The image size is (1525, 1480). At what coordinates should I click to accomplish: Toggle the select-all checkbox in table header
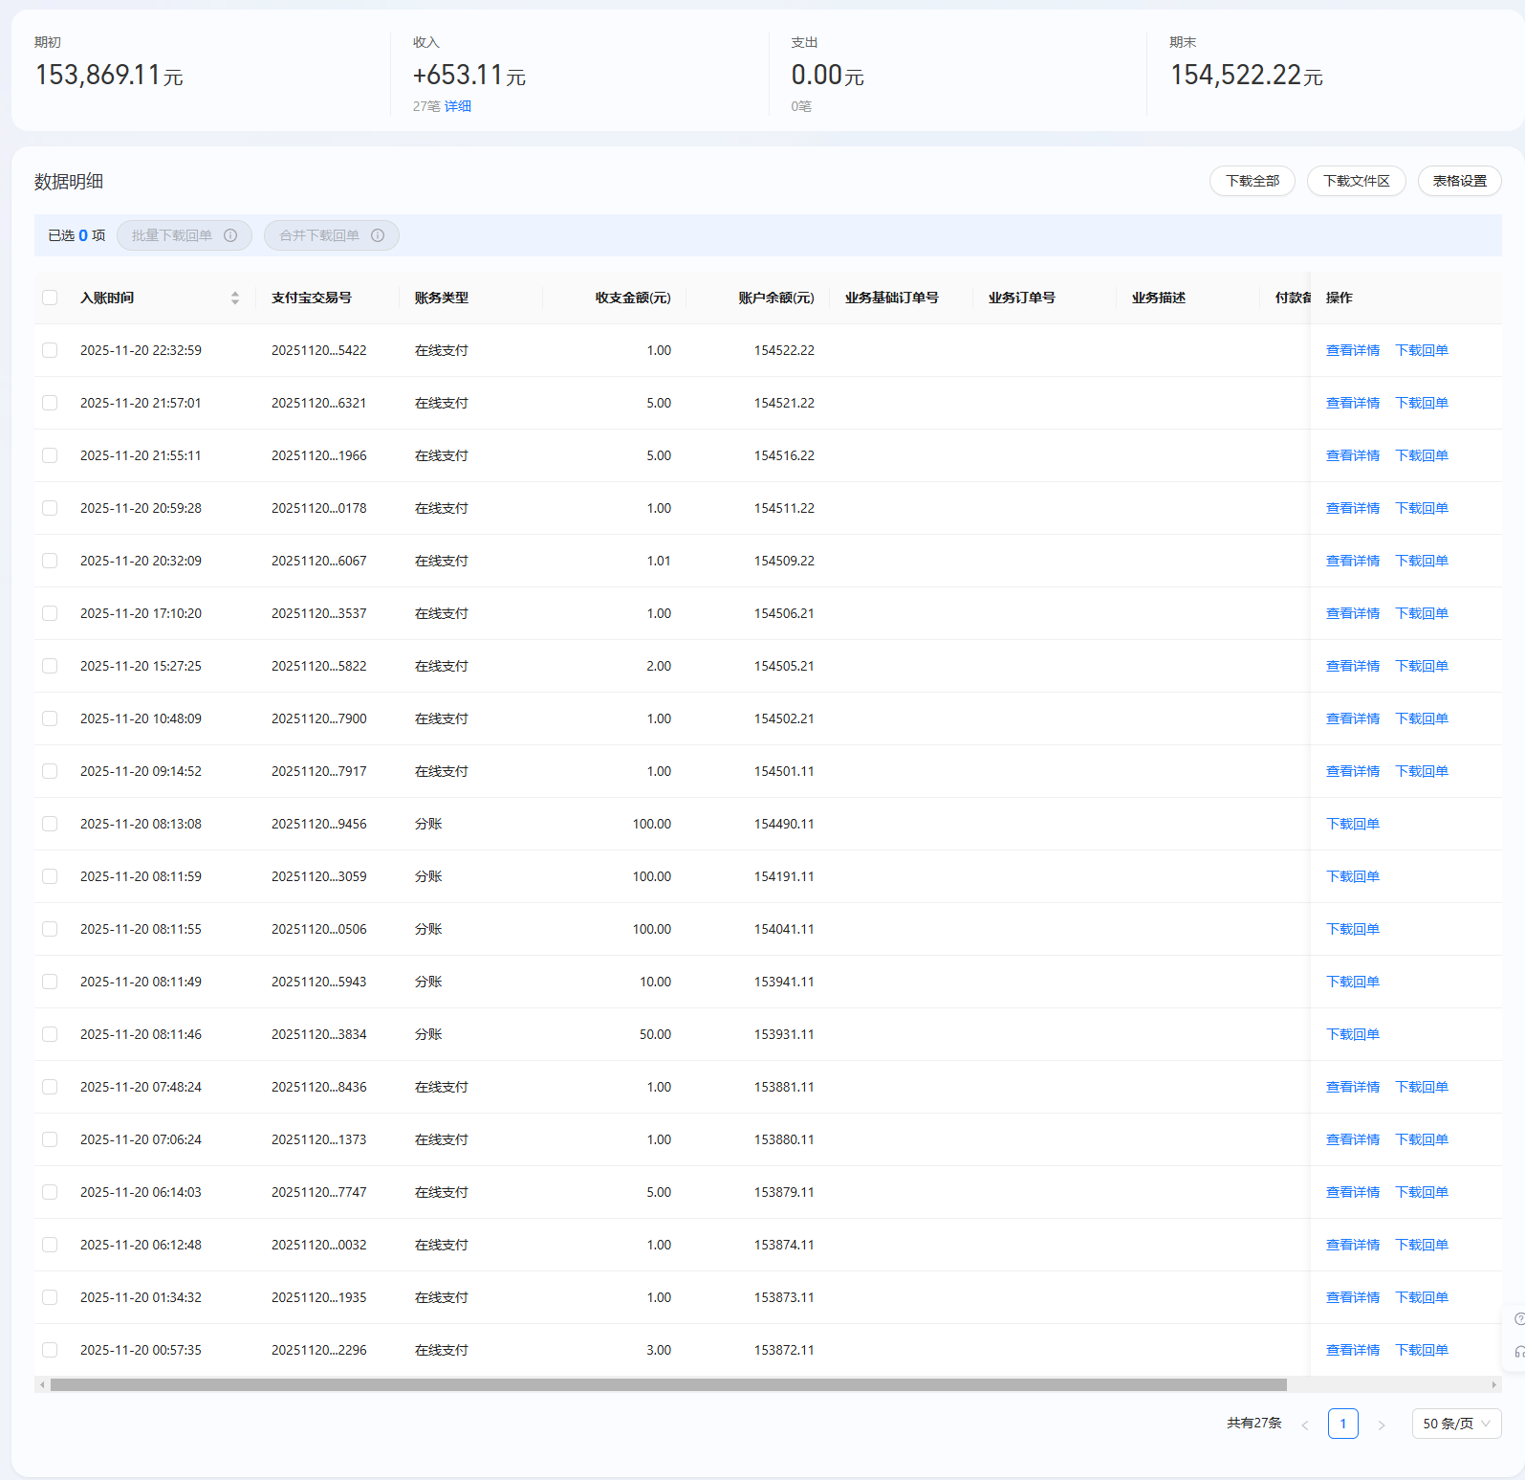[x=50, y=298]
